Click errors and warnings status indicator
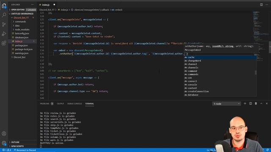Viewport: 271px width, 152px height. 7,150
